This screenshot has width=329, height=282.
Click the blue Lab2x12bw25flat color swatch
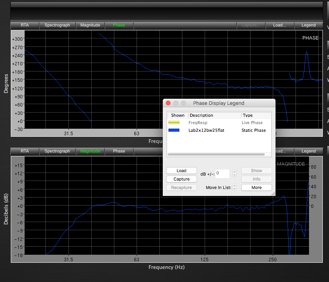pos(174,130)
